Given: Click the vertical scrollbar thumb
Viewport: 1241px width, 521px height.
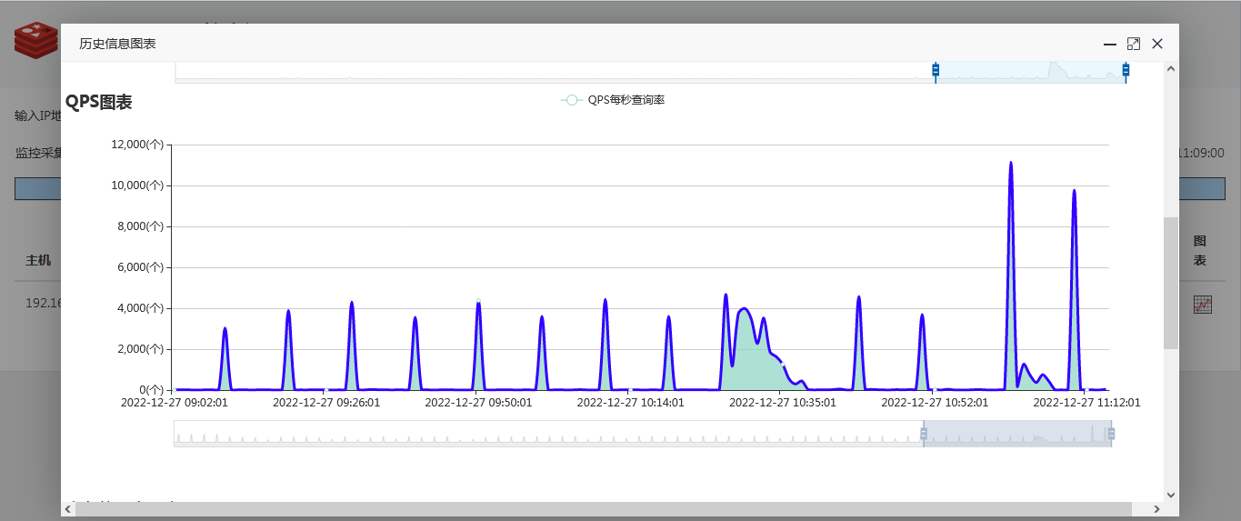Looking at the screenshot, I should coord(1171,283).
